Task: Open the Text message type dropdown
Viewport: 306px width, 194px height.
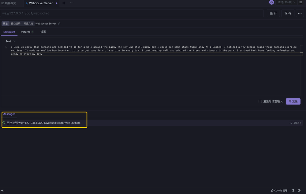Action: click(9, 41)
